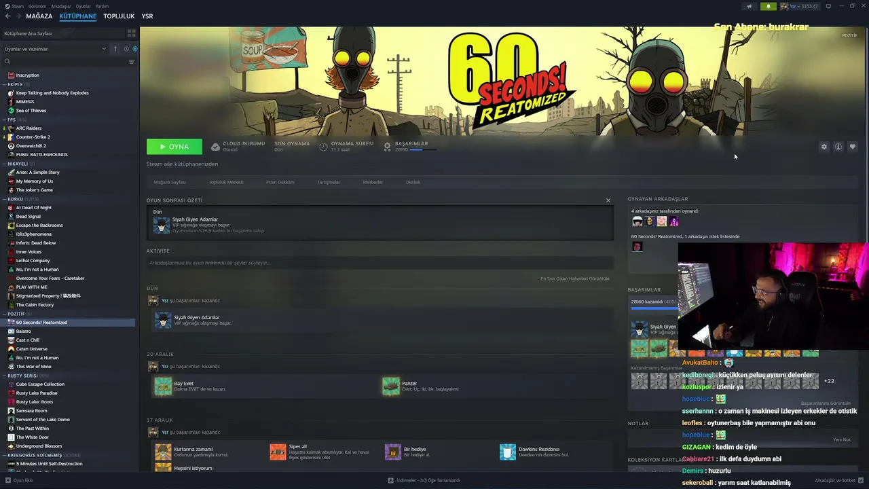Click the green OYNA play button
Screen dimensions: 869x489
pos(174,147)
